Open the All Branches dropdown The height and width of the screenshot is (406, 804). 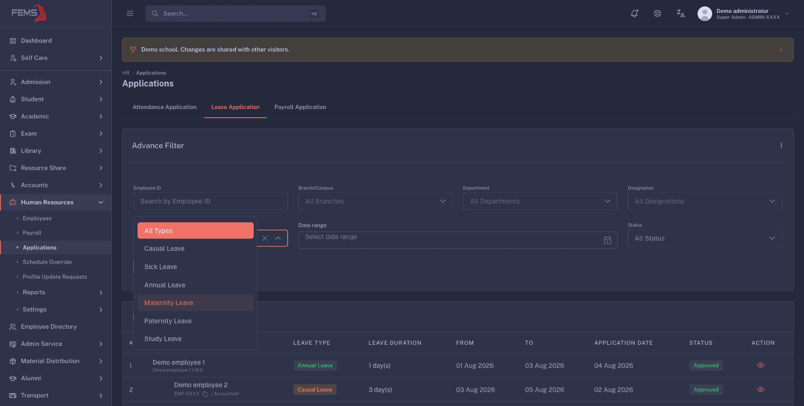coord(375,201)
